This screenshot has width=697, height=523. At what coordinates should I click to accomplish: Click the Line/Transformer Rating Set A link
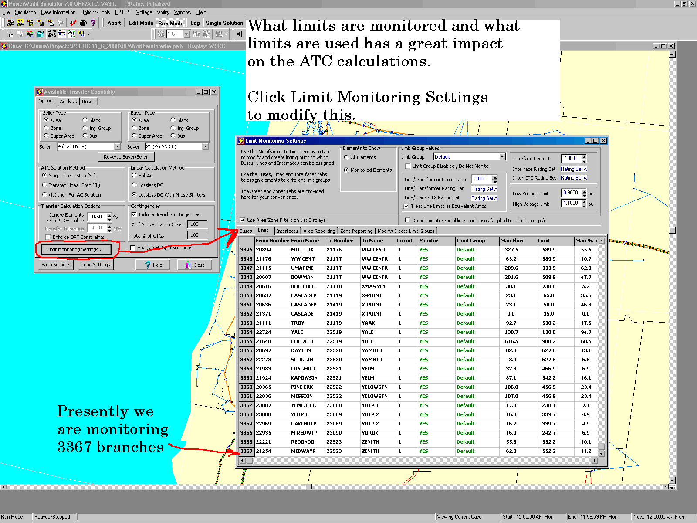484,189
